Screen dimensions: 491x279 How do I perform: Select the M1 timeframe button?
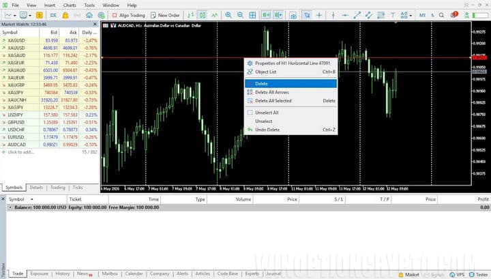click(x=422, y=15)
